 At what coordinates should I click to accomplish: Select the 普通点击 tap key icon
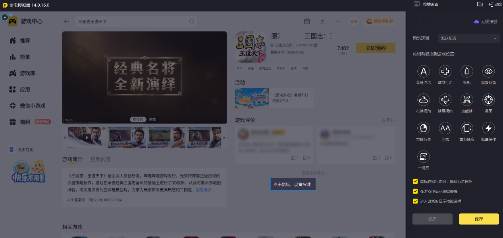[x=424, y=71]
